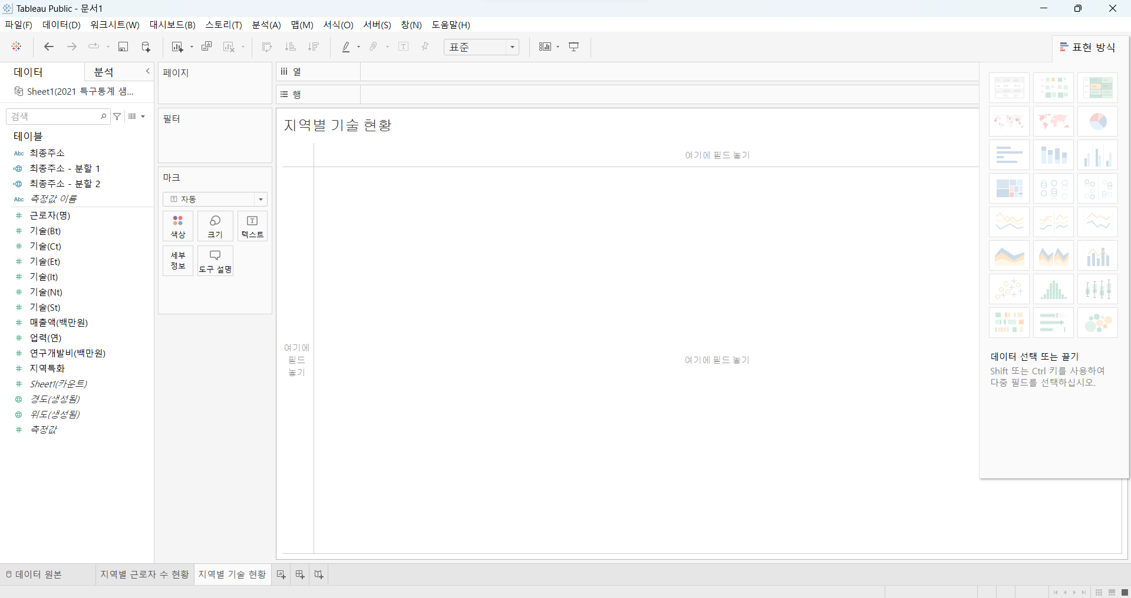This screenshot has height=598, width=1131.
Task: Open data pane view options dropdown
Action: [x=137, y=117]
